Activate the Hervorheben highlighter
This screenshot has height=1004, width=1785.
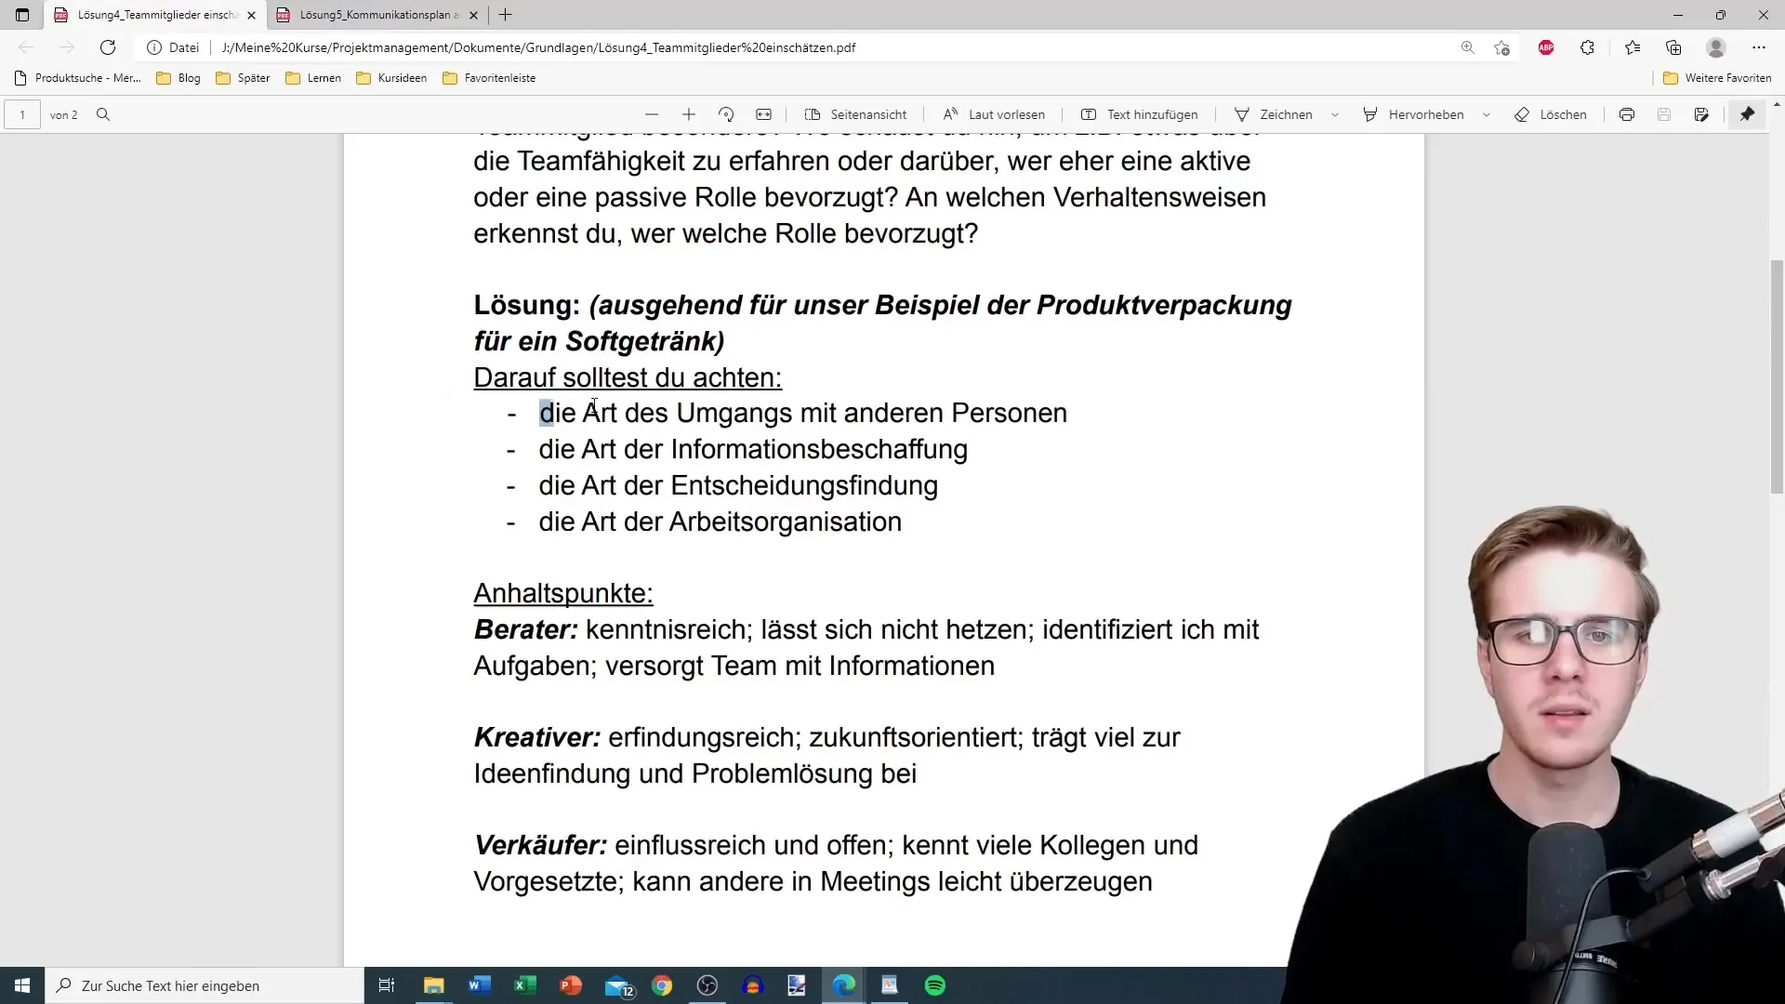point(1413,114)
